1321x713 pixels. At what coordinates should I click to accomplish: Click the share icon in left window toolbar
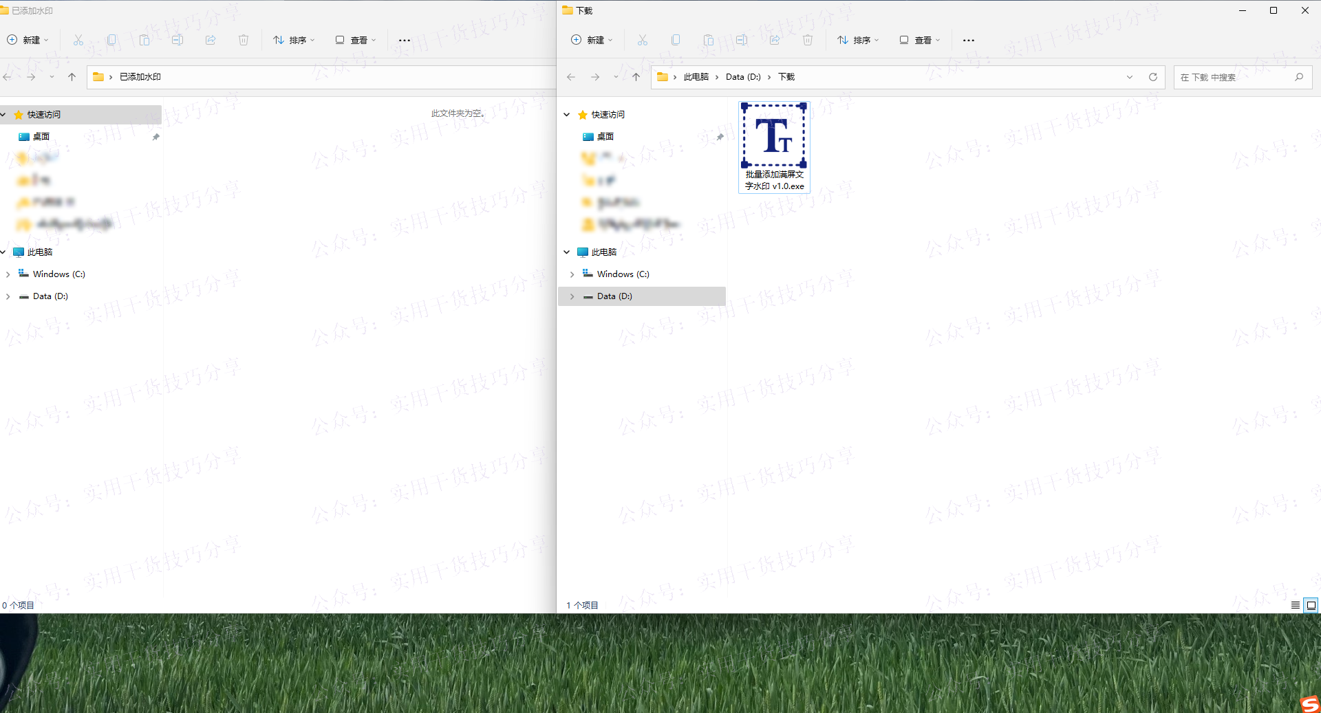(x=211, y=40)
